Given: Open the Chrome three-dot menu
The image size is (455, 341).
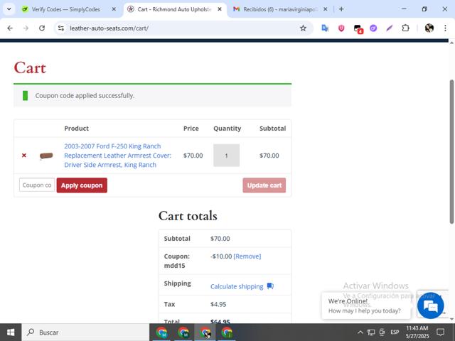Looking at the screenshot, I should (x=445, y=28).
